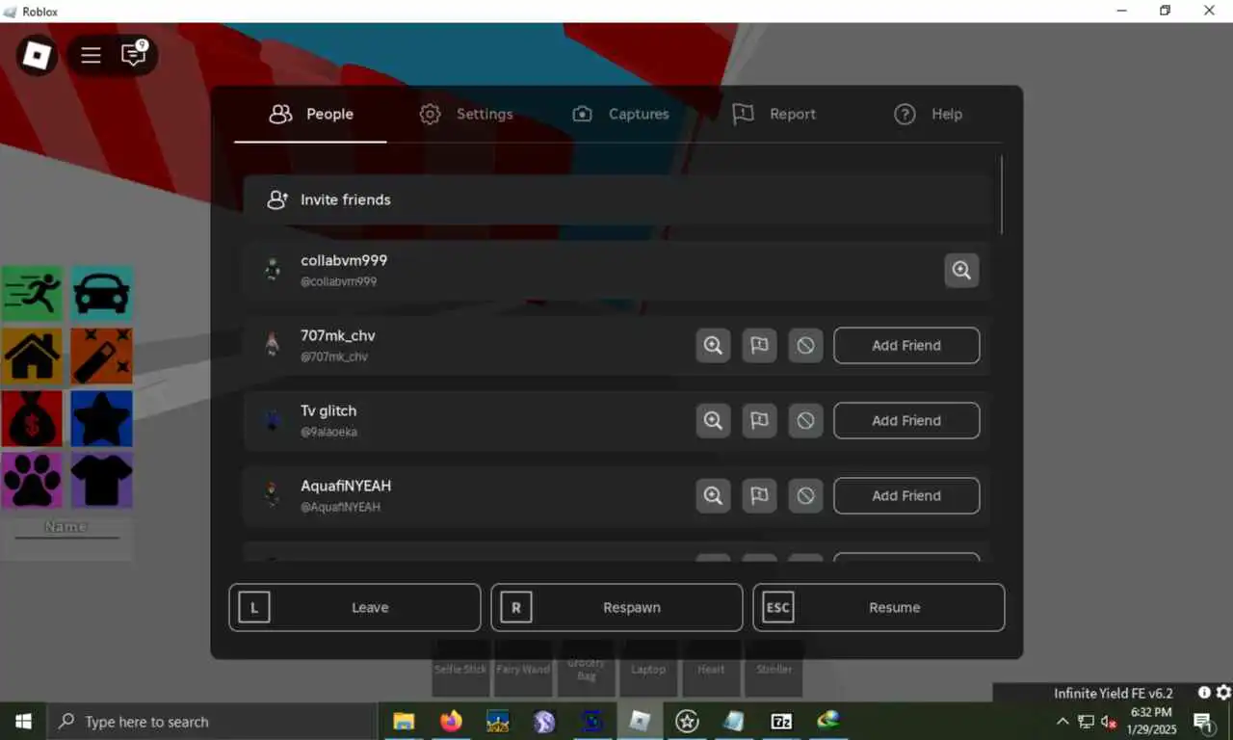Click the paw print icon tile
This screenshot has width=1233, height=740.
tap(32, 480)
